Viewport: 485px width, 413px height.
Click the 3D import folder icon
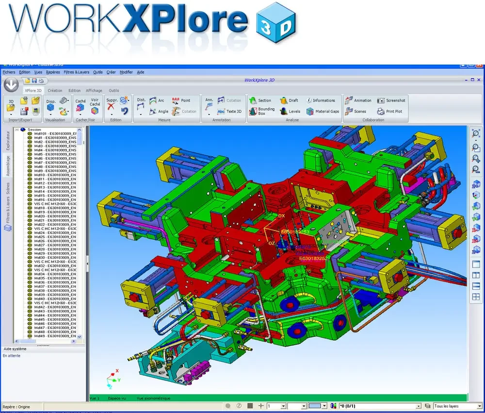point(11,108)
